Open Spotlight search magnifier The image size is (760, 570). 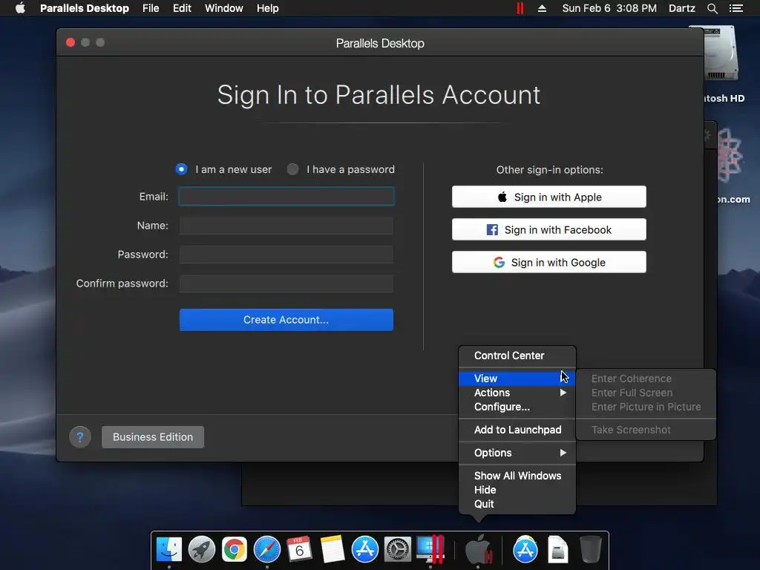click(712, 8)
